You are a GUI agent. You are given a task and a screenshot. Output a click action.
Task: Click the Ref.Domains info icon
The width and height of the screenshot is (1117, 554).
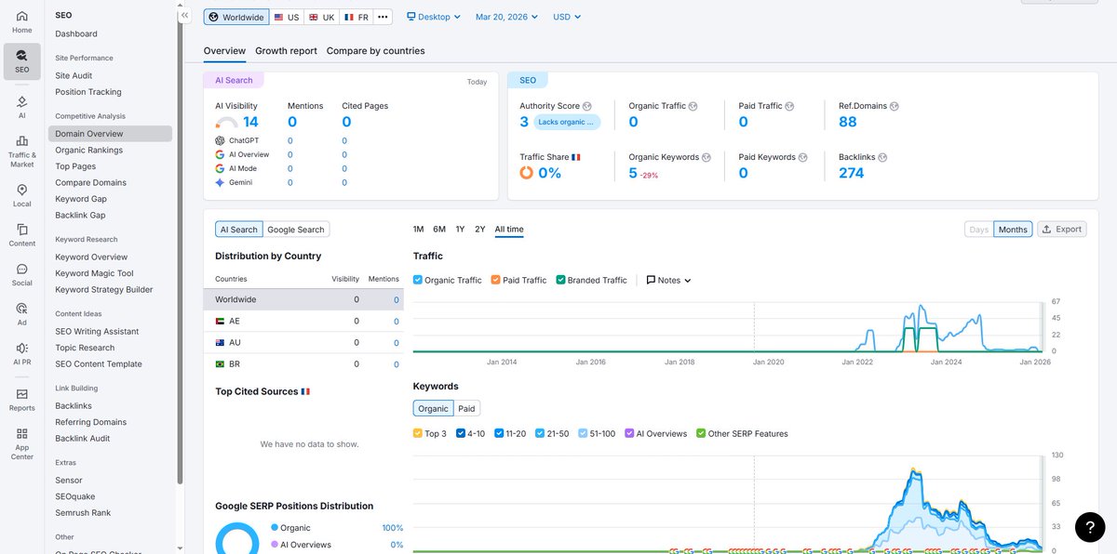[x=895, y=106]
